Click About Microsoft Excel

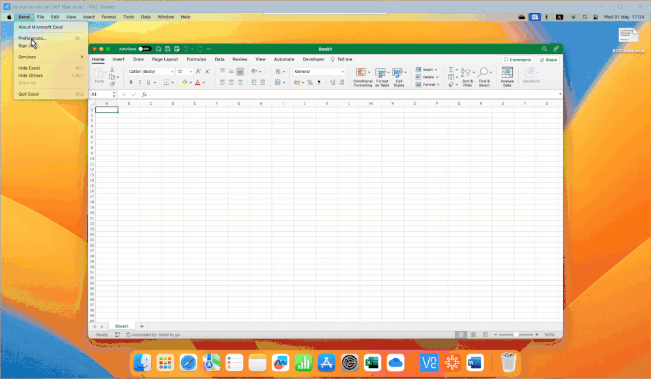point(40,27)
